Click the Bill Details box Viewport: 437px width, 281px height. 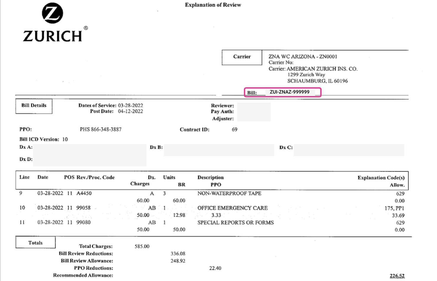(33, 106)
